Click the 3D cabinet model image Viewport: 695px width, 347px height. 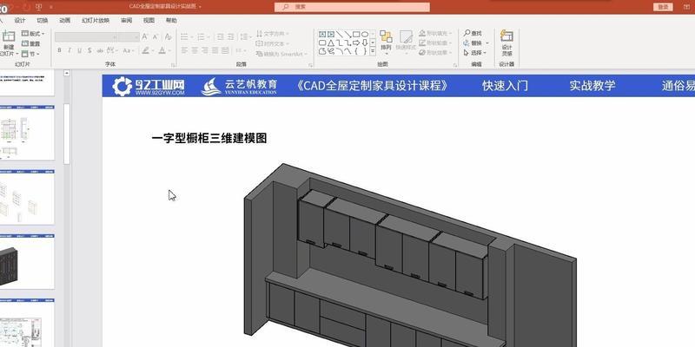click(410, 255)
